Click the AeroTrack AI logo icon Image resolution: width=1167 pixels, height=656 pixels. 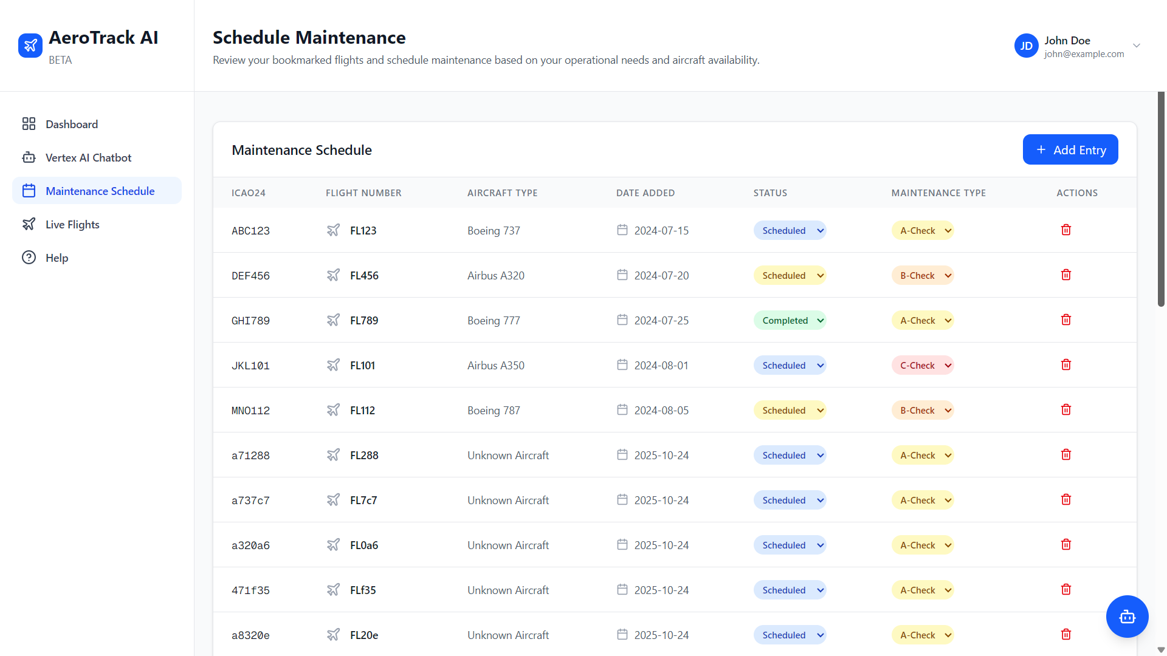coord(30,46)
